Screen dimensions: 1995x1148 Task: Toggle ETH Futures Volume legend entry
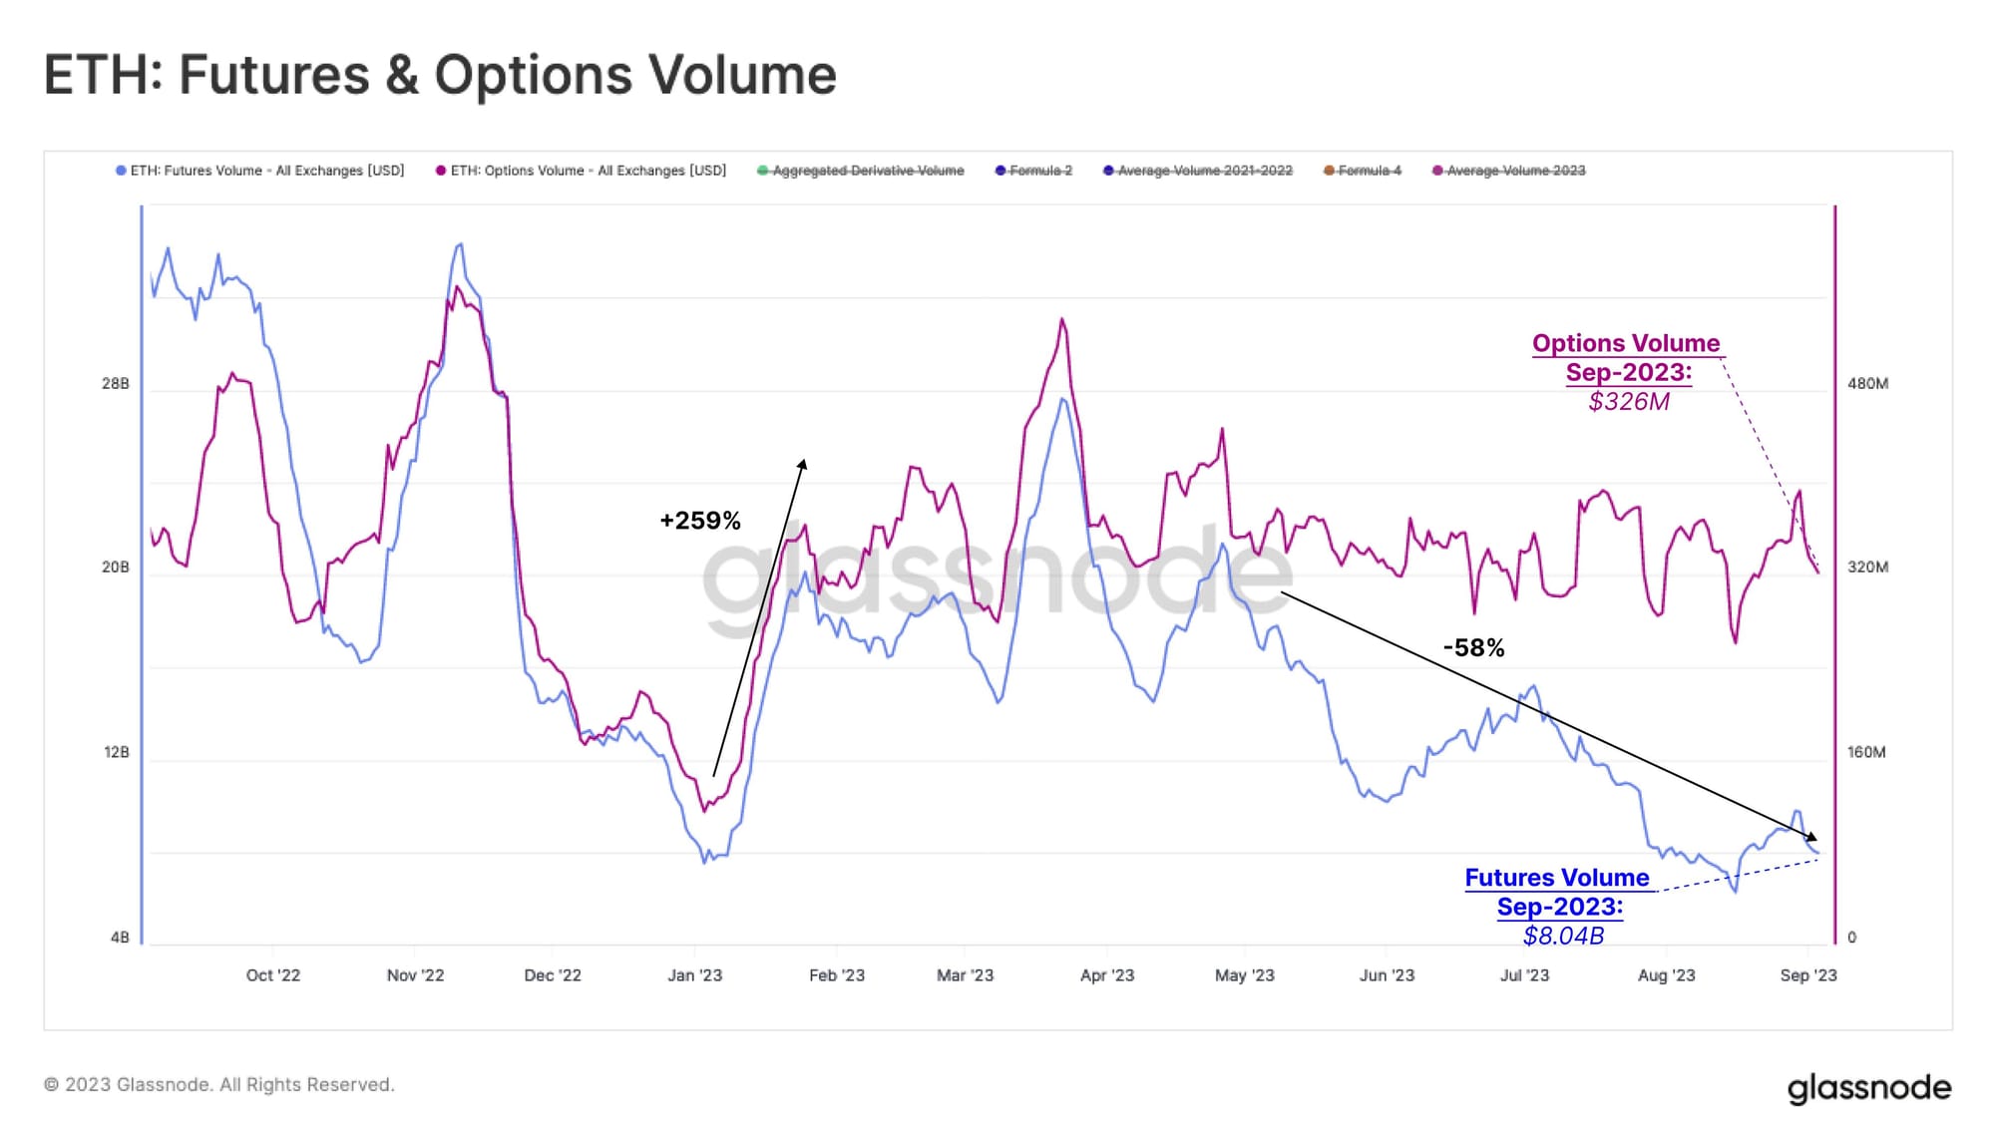coord(260,171)
